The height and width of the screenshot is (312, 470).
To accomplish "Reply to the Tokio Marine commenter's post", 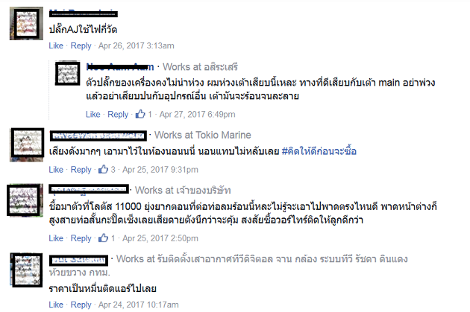I will pos(81,170).
